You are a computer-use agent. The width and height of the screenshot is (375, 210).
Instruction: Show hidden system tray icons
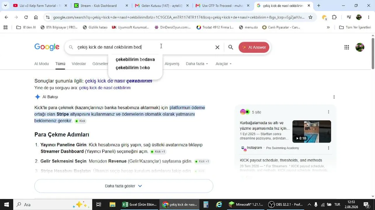click(309, 204)
